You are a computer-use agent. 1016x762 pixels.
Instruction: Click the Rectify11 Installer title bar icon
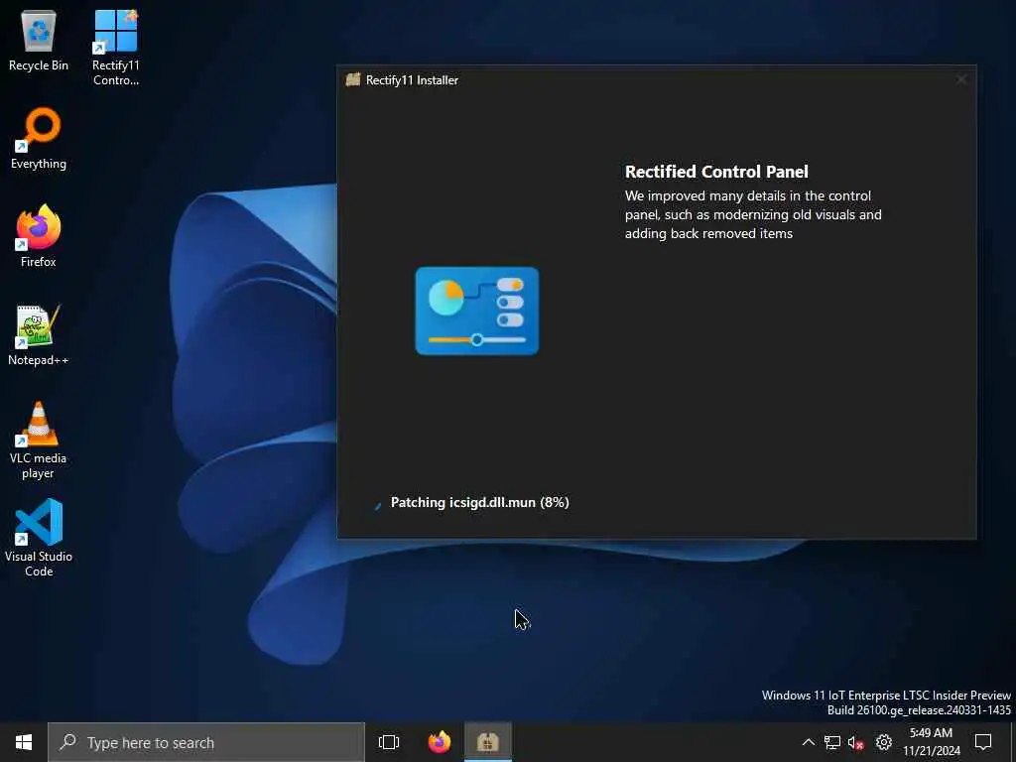coord(352,79)
